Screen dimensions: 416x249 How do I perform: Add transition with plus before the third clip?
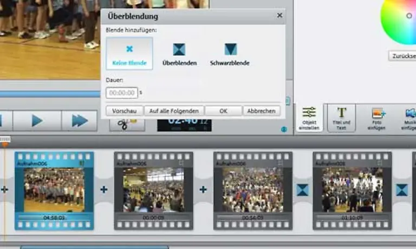coord(203,189)
